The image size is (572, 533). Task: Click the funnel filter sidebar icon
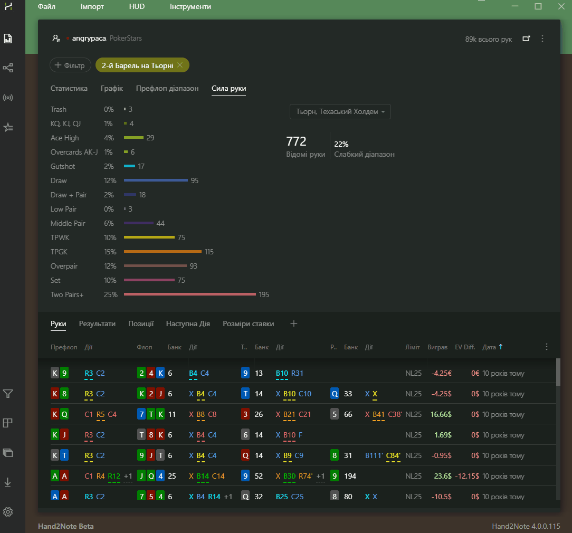click(8, 394)
